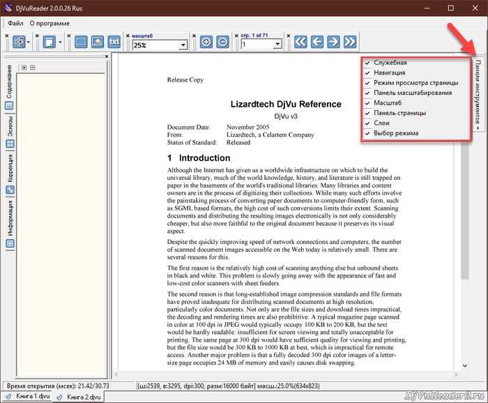Open the Файл menu
Viewport: 488px width, 403px height.
pos(15,23)
